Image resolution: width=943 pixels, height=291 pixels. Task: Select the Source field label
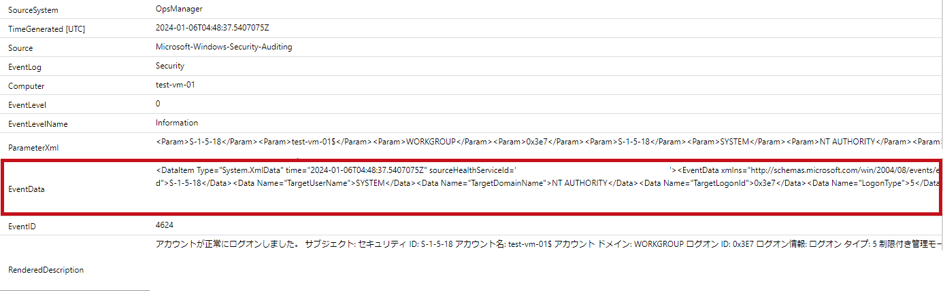pyautogui.click(x=20, y=48)
